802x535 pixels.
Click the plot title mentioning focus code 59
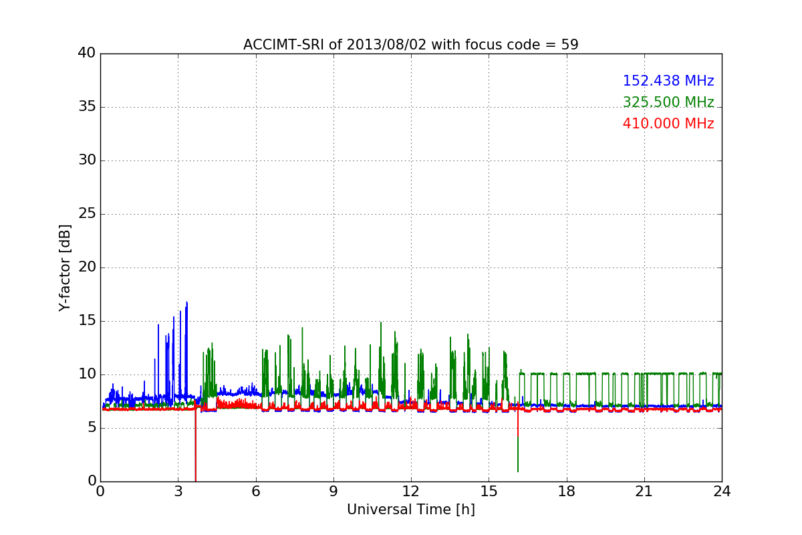[x=410, y=45]
